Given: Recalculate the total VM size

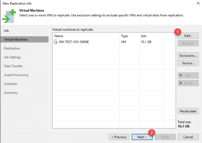Looking at the screenshot, I should 188,111.
